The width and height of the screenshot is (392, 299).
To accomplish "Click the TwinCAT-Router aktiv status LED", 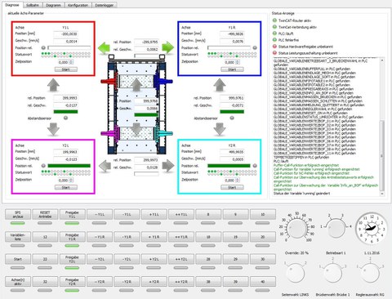I will [274, 20].
